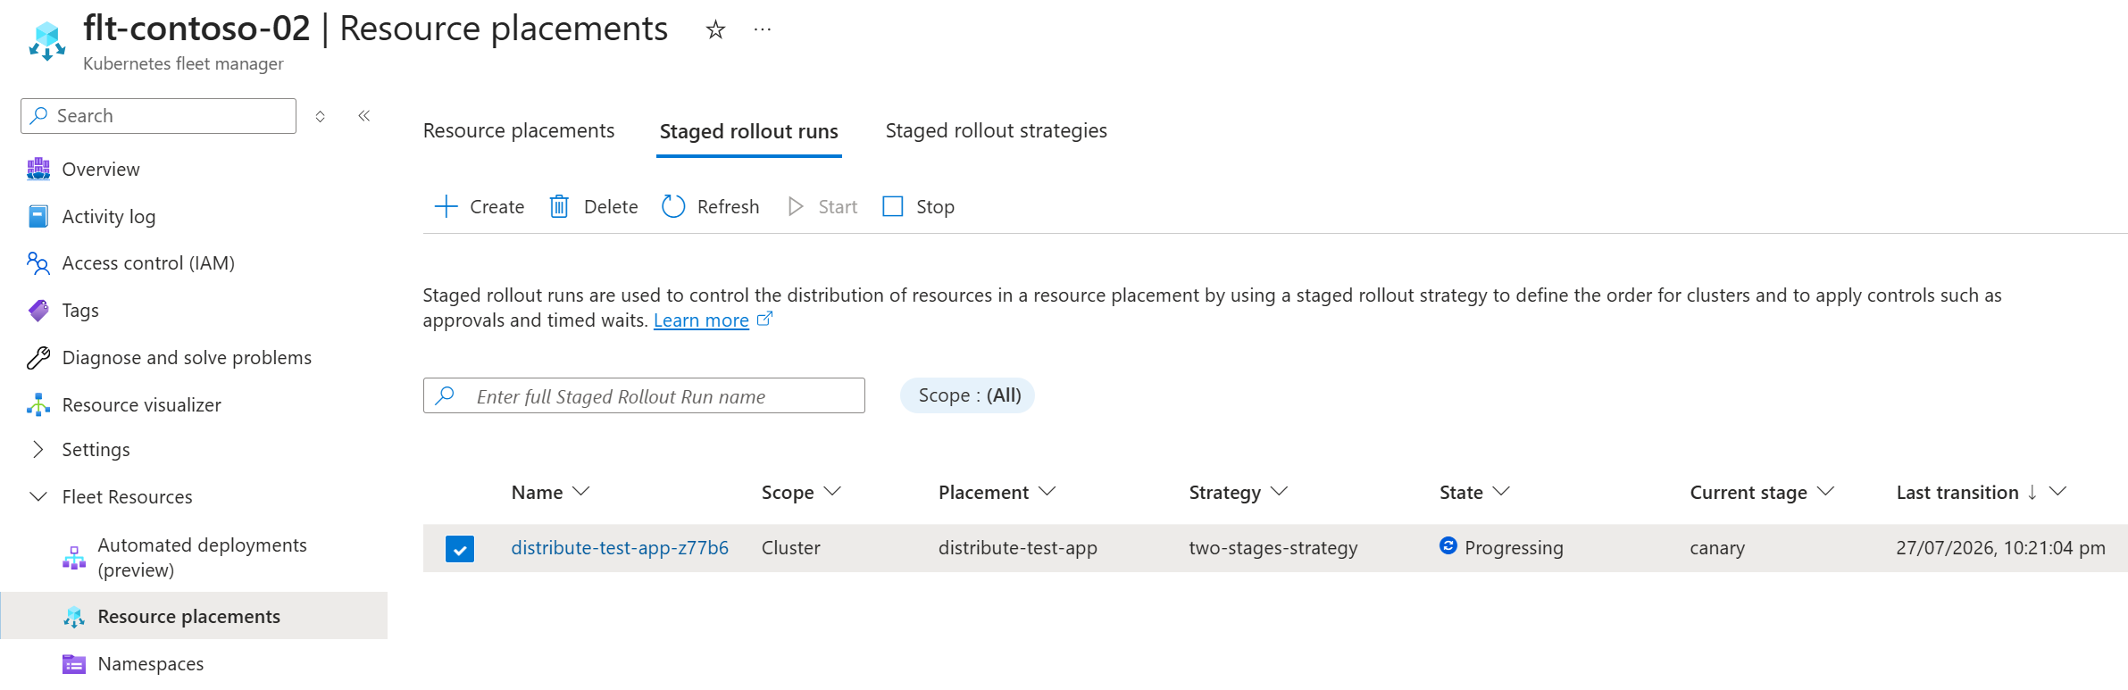Screen dimensions: 2128x690
Task: Click the distribute-test-app placement cell
Action: [x=1017, y=547]
